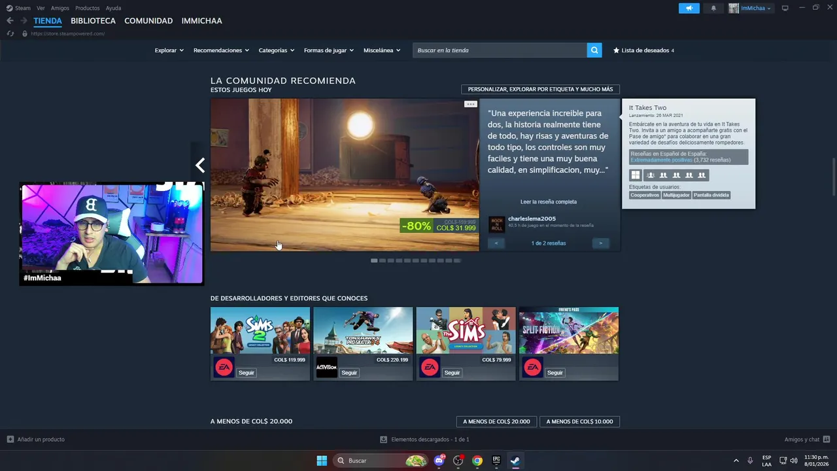Click Personalizar, explorar por etiqueta y mucho más
This screenshot has width=837, height=471.
540,89
